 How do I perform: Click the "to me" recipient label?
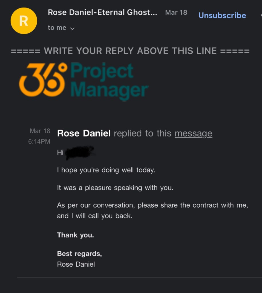point(57,28)
